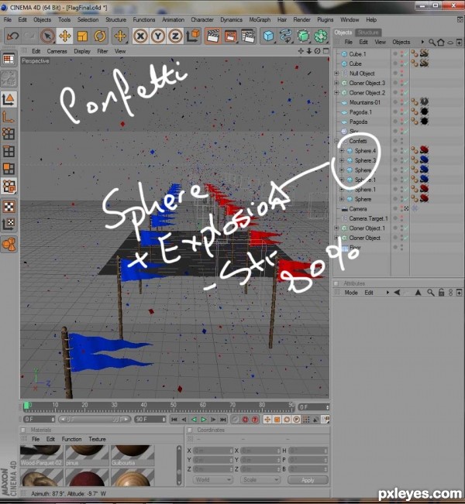Expand the Null Object tree item

tap(336, 74)
